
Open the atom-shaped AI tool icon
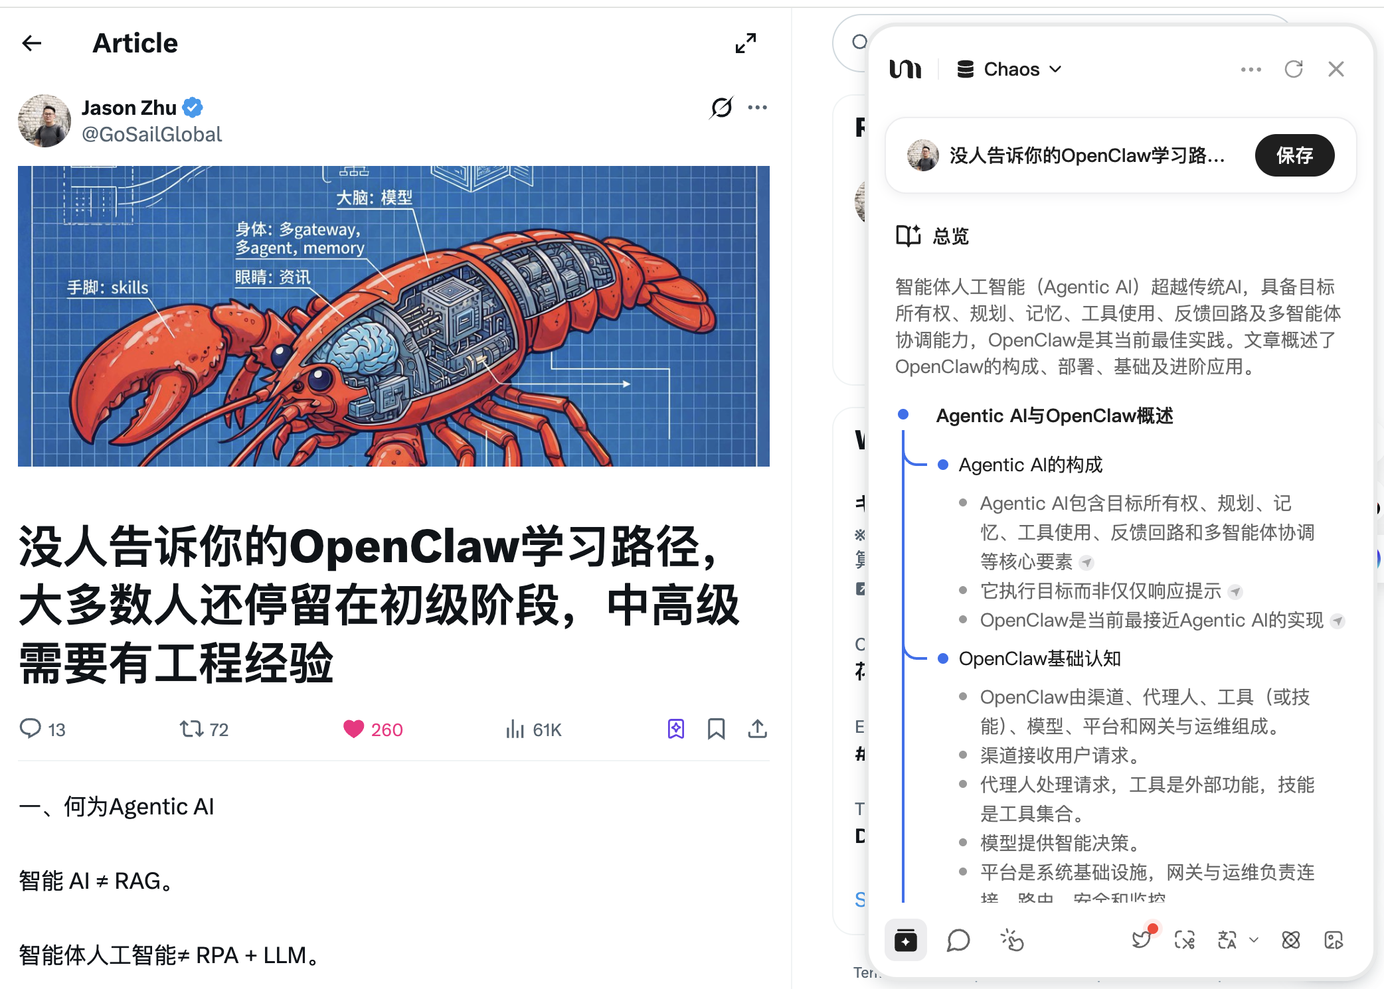[x=1291, y=940]
